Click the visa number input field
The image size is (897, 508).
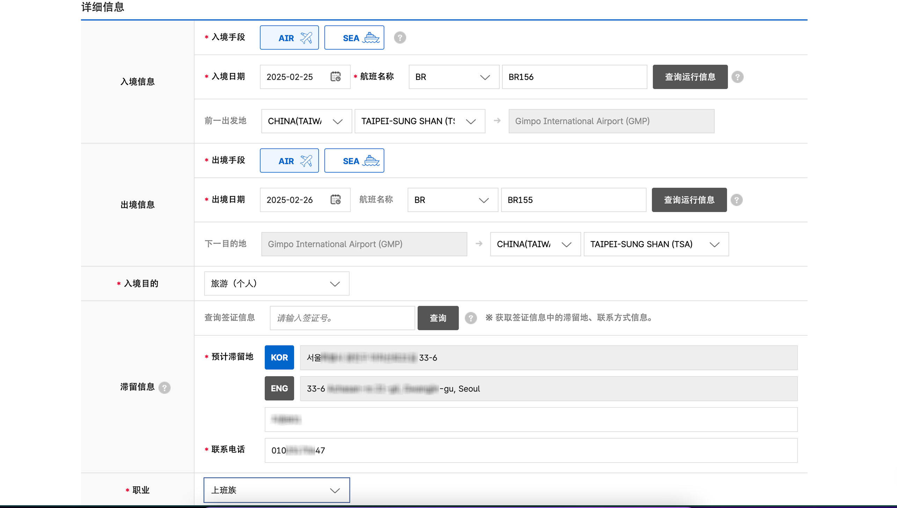coord(342,318)
